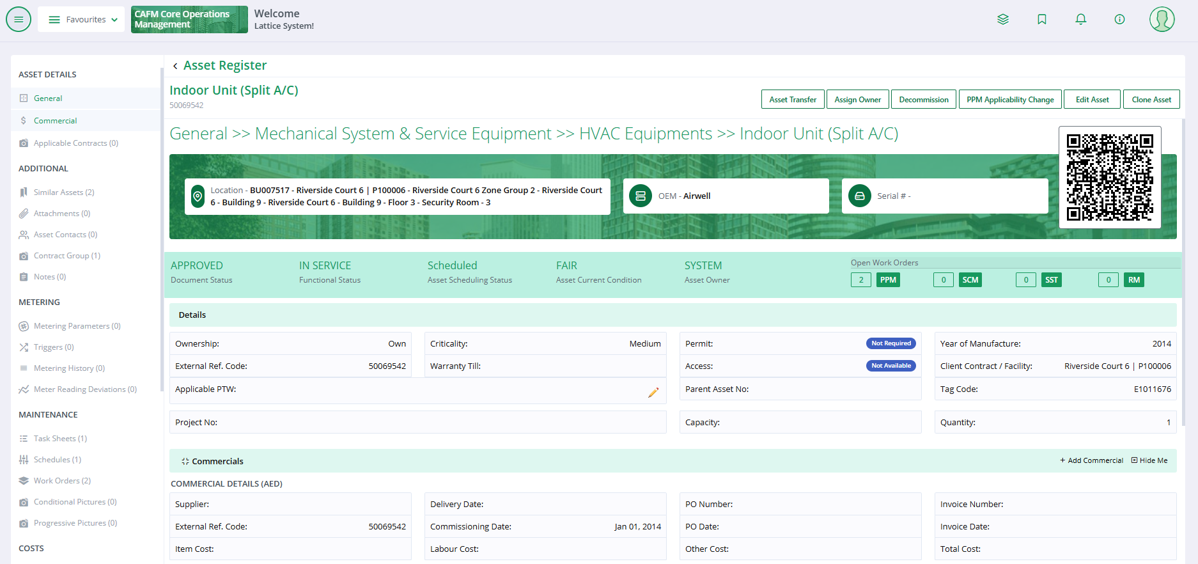Open the user profile avatar
Screen dimensions: 1198x564
point(1162,19)
